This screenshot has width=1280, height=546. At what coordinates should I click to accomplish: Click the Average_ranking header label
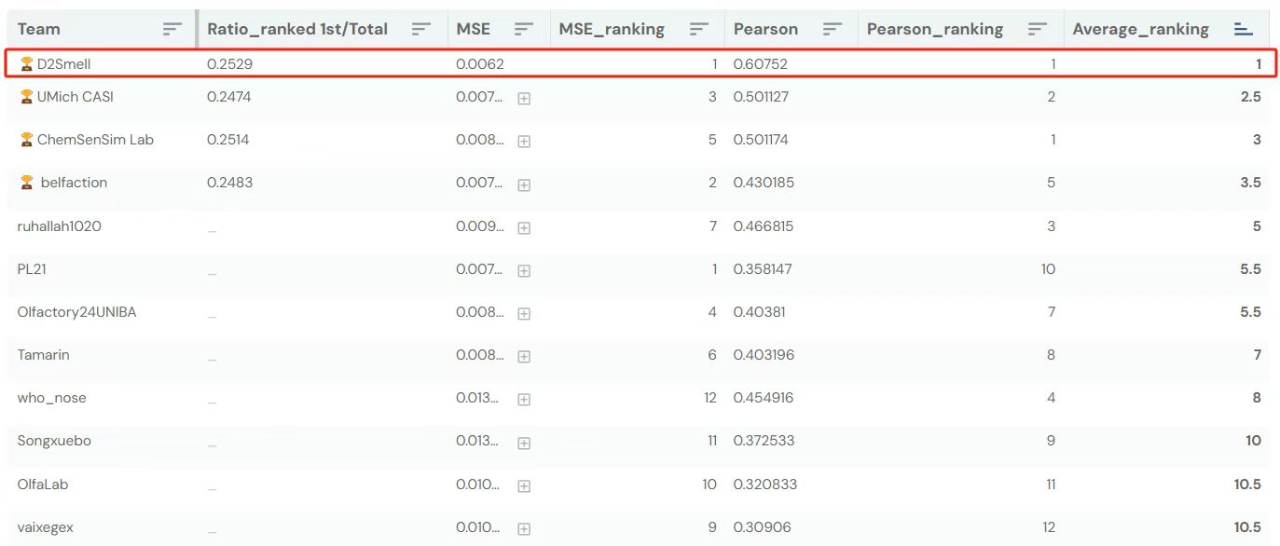(1140, 29)
